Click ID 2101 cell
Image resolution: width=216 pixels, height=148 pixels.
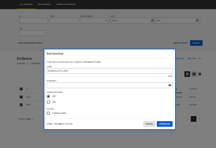(28, 97)
